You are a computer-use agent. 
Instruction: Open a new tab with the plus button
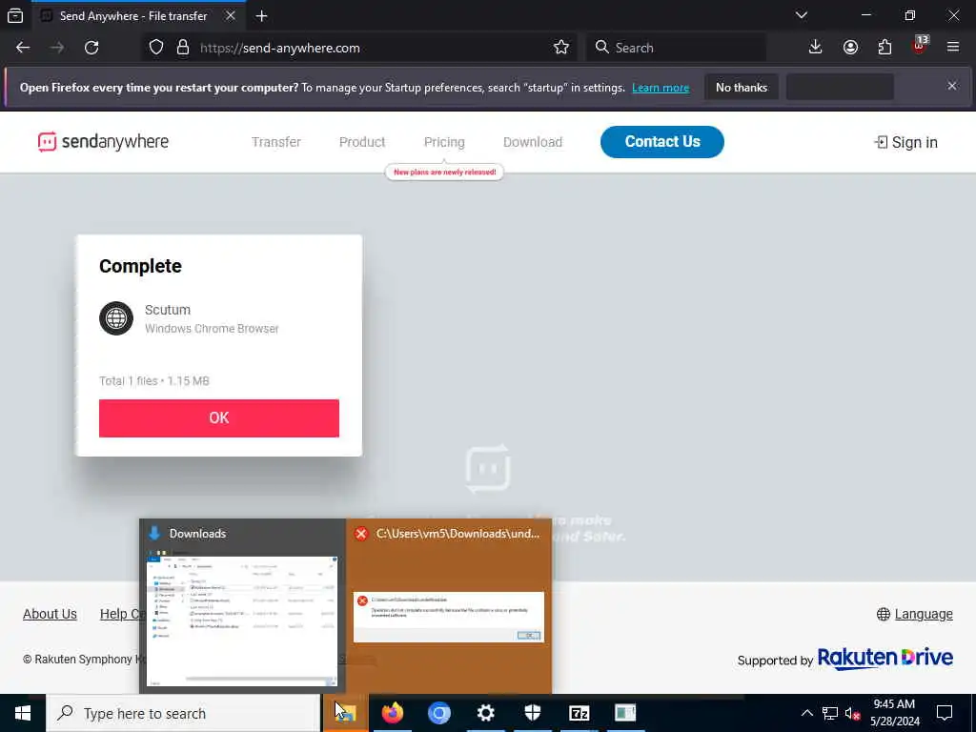[x=262, y=16]
